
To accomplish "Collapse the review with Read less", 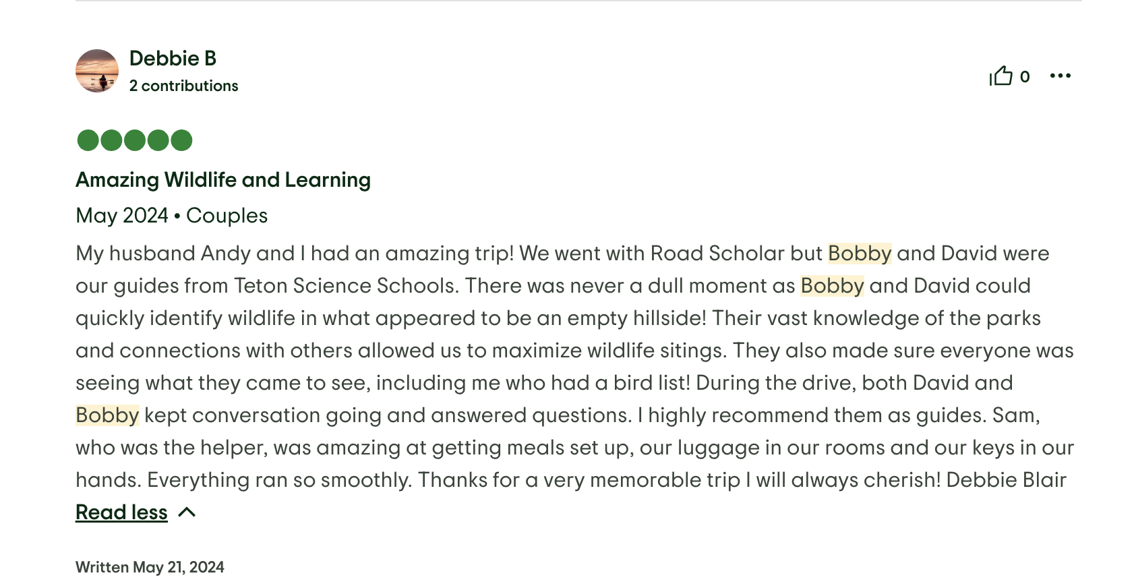I will click(x=121, y=512).
